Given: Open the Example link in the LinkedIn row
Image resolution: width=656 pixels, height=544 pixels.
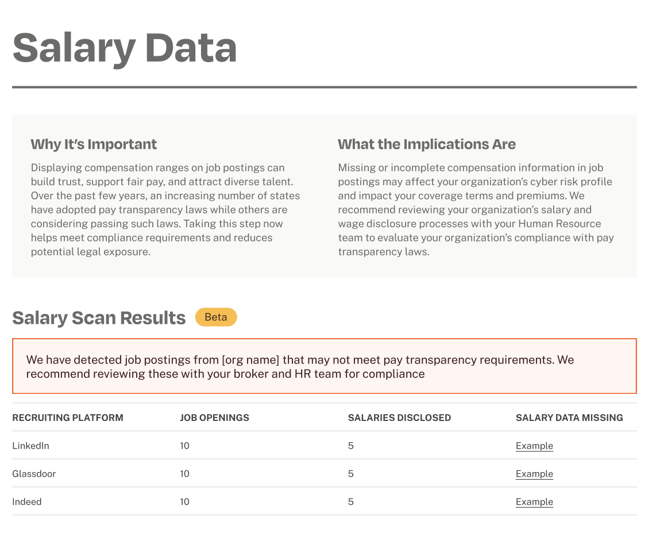Looking at the screenshot, I should point(534,446).
